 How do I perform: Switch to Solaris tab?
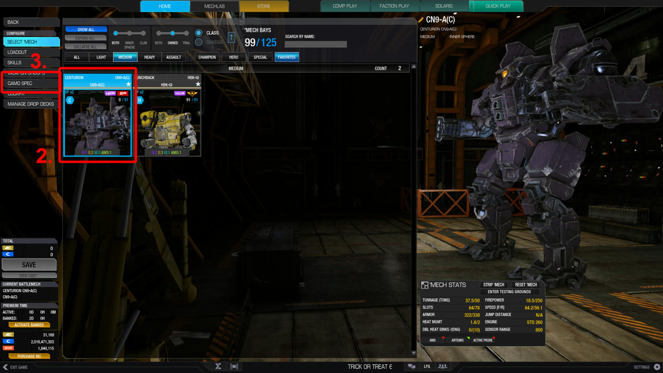click(x=444, y=6)
